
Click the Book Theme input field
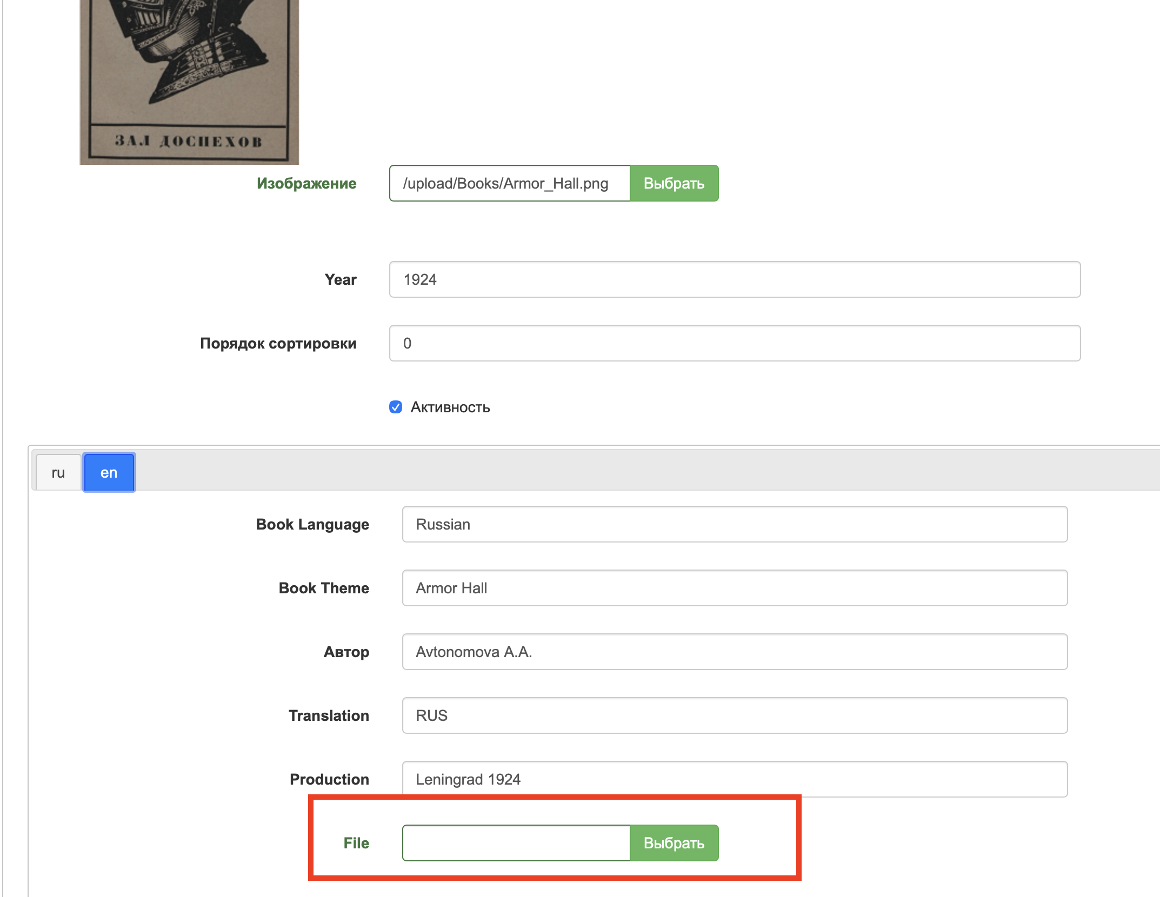[x=734, y=588]
